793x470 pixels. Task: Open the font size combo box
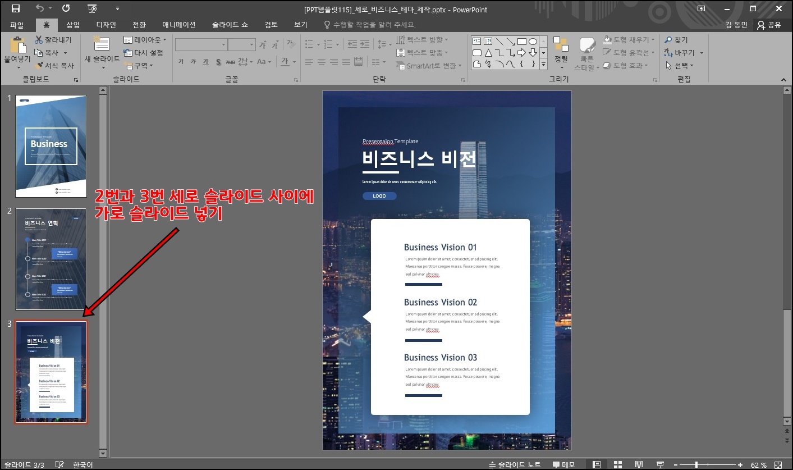pos(242,45)
